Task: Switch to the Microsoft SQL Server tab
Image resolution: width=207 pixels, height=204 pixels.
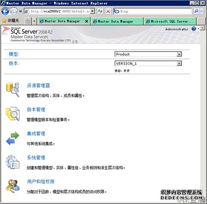Action: pyautogui.click(x=170, y=21)
